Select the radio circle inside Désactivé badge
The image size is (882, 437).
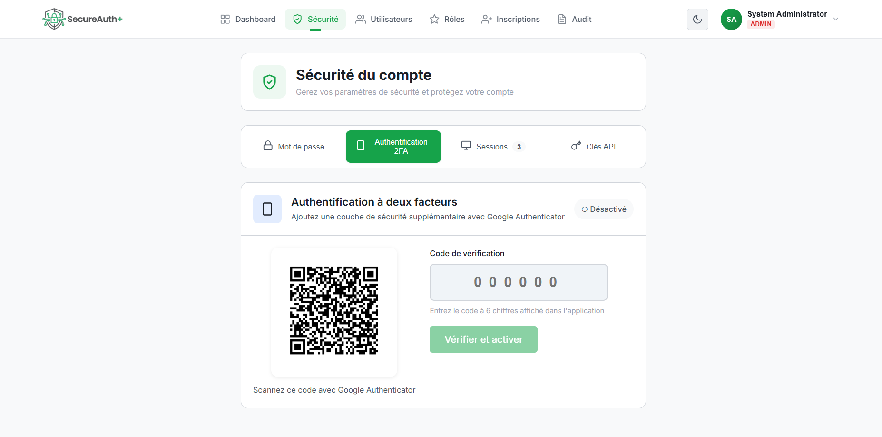coord(585,209)
